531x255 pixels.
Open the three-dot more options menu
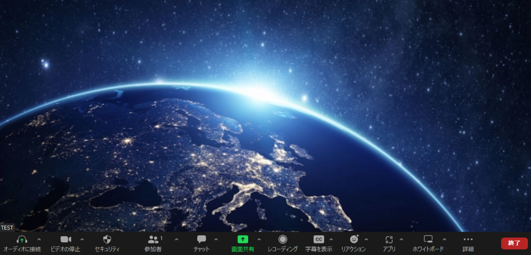point(468,239)
